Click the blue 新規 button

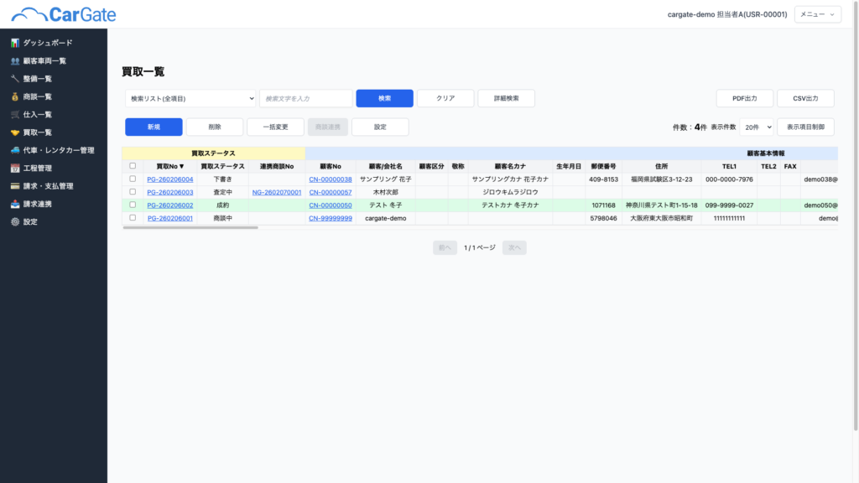coord(154,127)
